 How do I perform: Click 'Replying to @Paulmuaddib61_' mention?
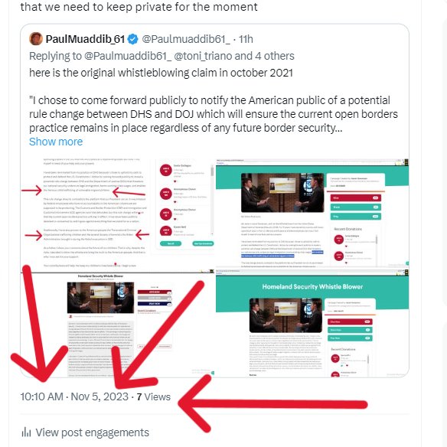tap(100, 56)
